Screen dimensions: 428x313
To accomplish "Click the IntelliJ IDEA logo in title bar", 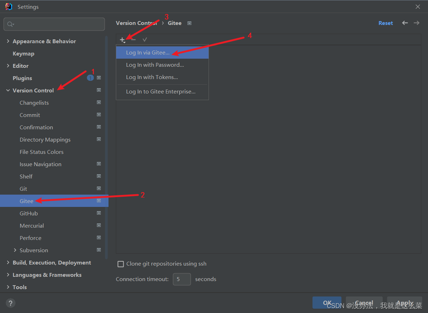I will pyautogui.click(x=9, y=7).
